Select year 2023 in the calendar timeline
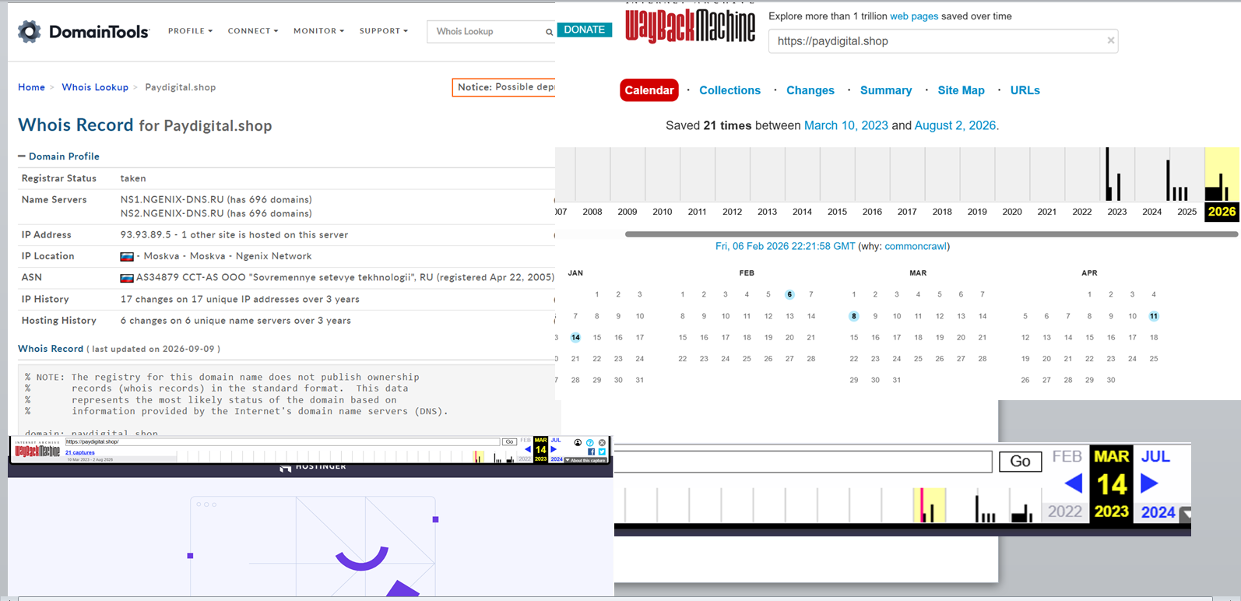The width and height of the screenshot is (1241, 601). pyautogui.click(x=1117, y=212)
